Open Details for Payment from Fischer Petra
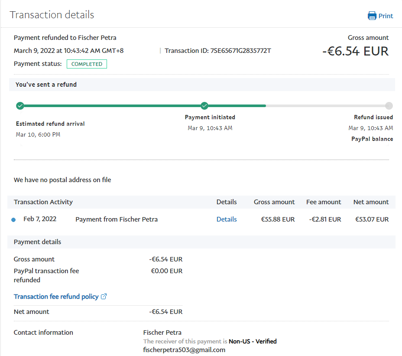The image size is (402, 356). click(x=227, y=219)
